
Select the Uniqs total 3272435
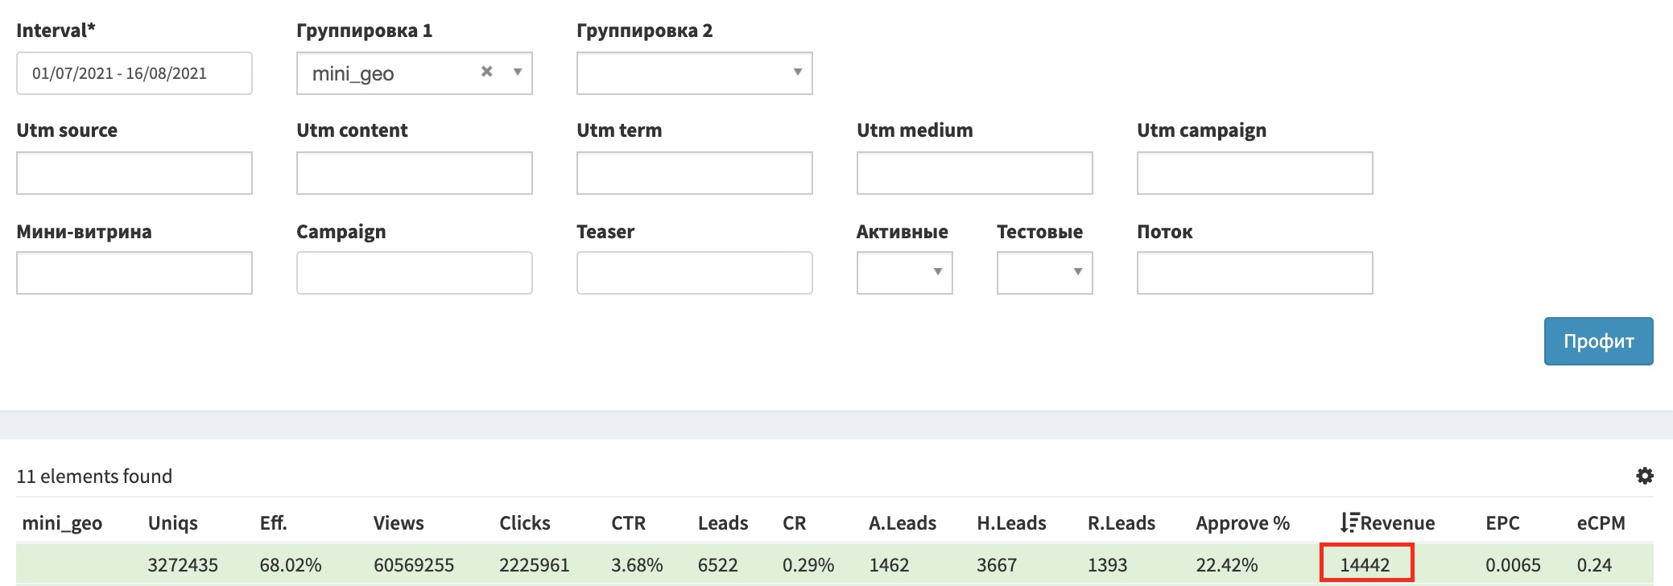pos(183,565)
